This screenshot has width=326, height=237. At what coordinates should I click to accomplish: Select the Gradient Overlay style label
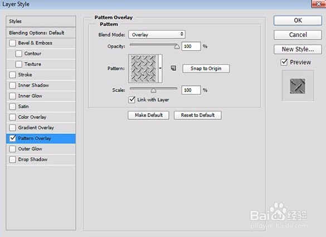[36, 128]
